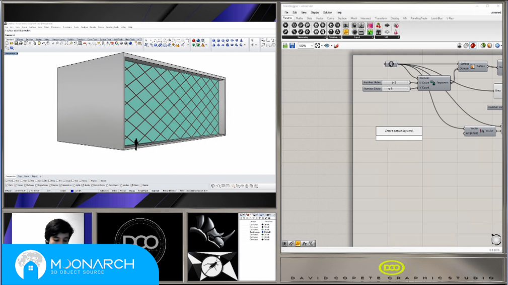The width and height of the screenshot is (508, 285).
Task: Select the Button component icon in Input
Action: click(355, 32)
